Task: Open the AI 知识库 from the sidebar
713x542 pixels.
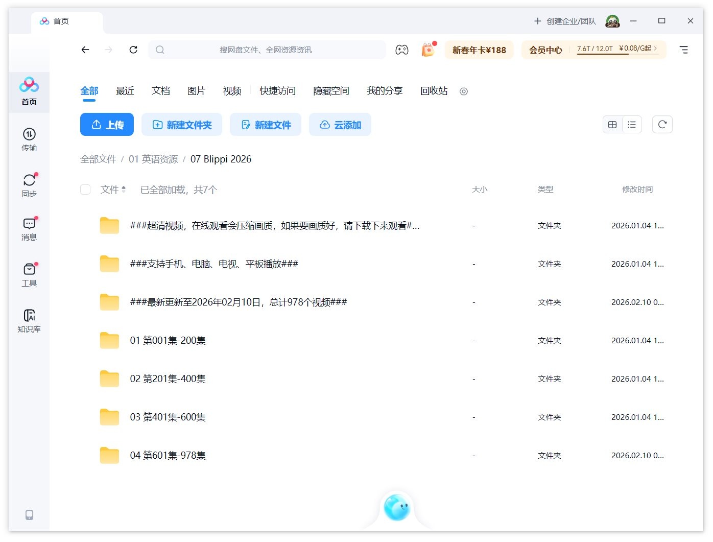Action: 29,319
